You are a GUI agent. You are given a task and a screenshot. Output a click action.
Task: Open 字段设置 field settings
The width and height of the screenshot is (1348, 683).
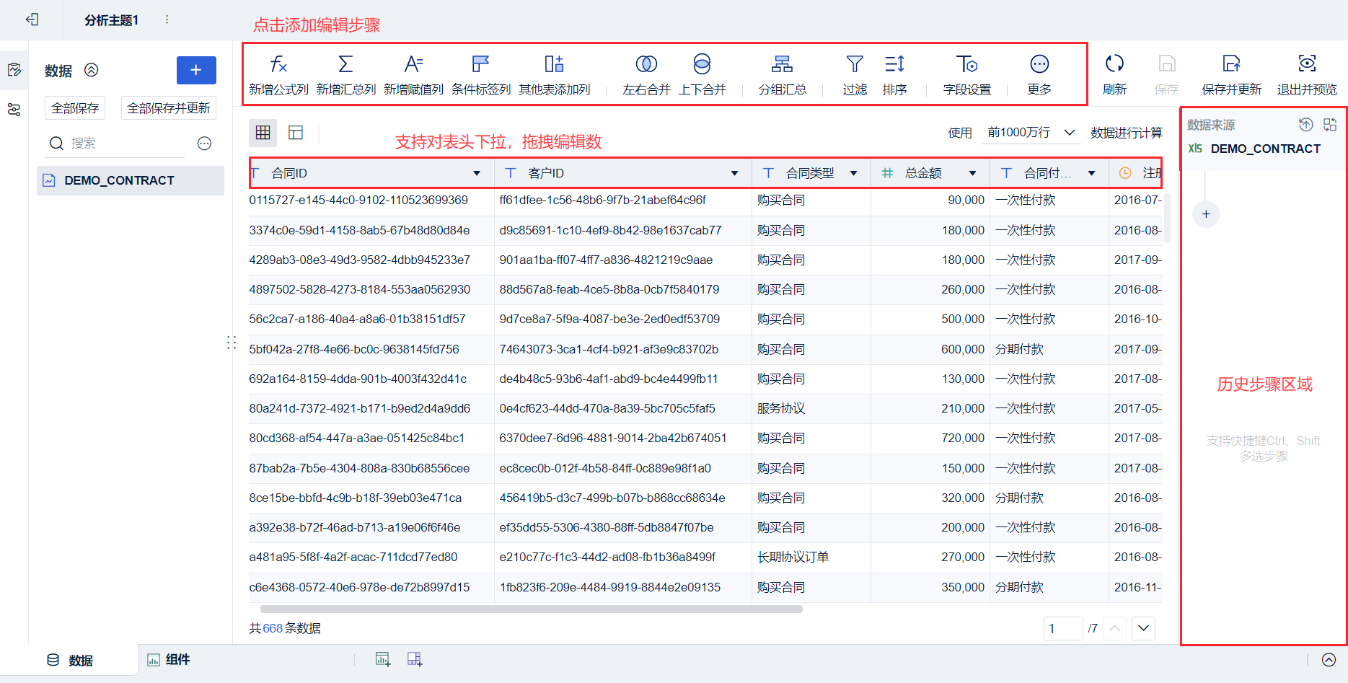click(x=966, y=74)
